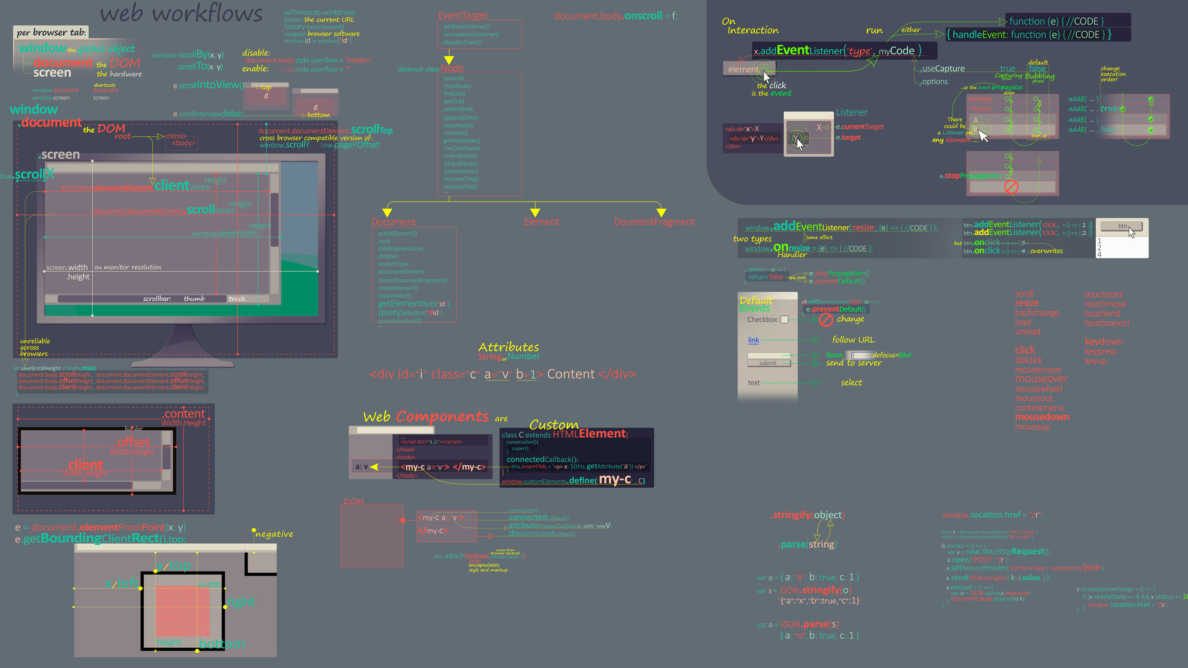
Task: Click the yellow "Attributes" heading
Action: coord(508,347)
